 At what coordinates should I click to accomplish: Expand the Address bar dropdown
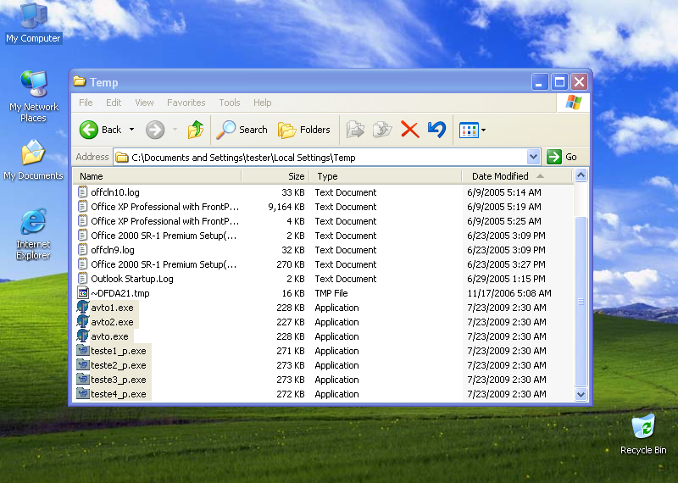click(534, 157)
